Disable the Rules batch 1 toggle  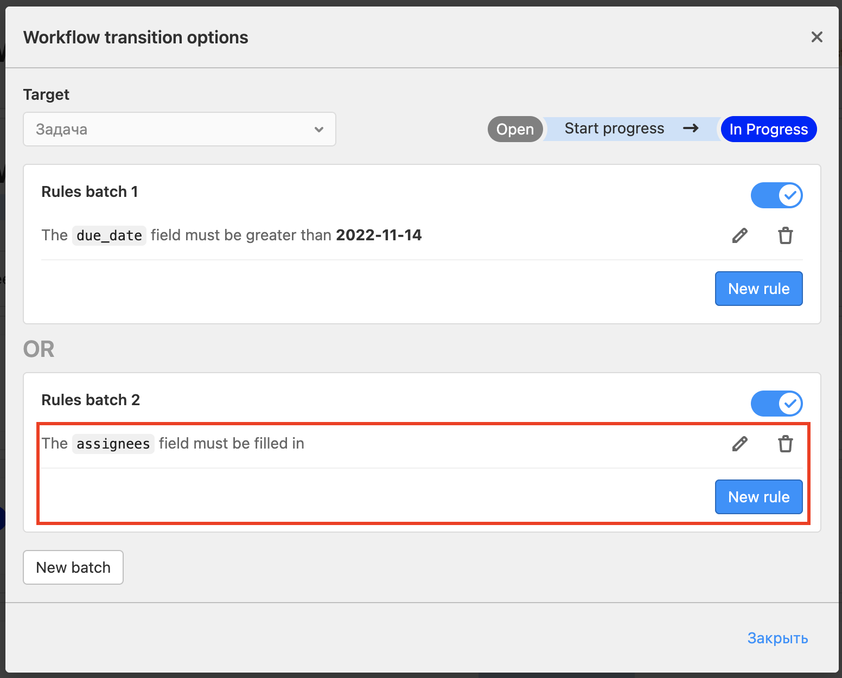coord(776,195)
